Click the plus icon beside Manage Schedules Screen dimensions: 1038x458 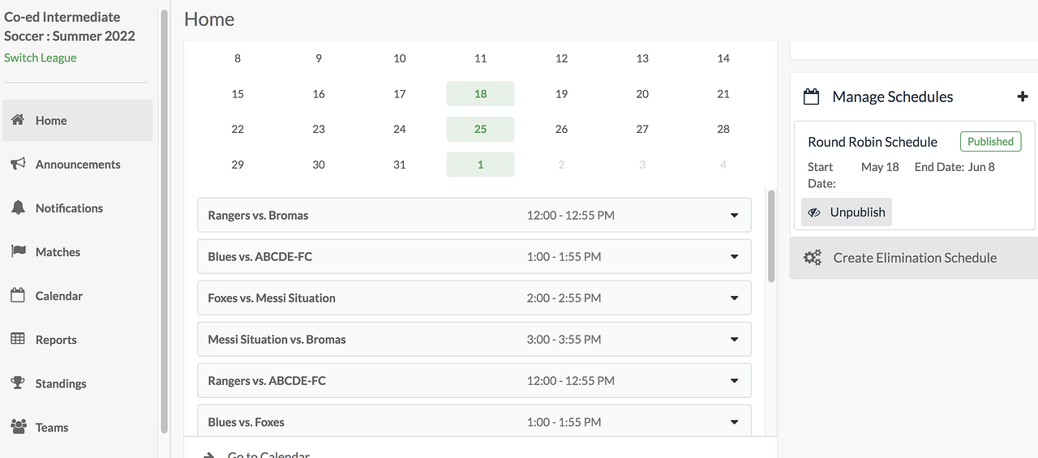tap(1022, 96)
